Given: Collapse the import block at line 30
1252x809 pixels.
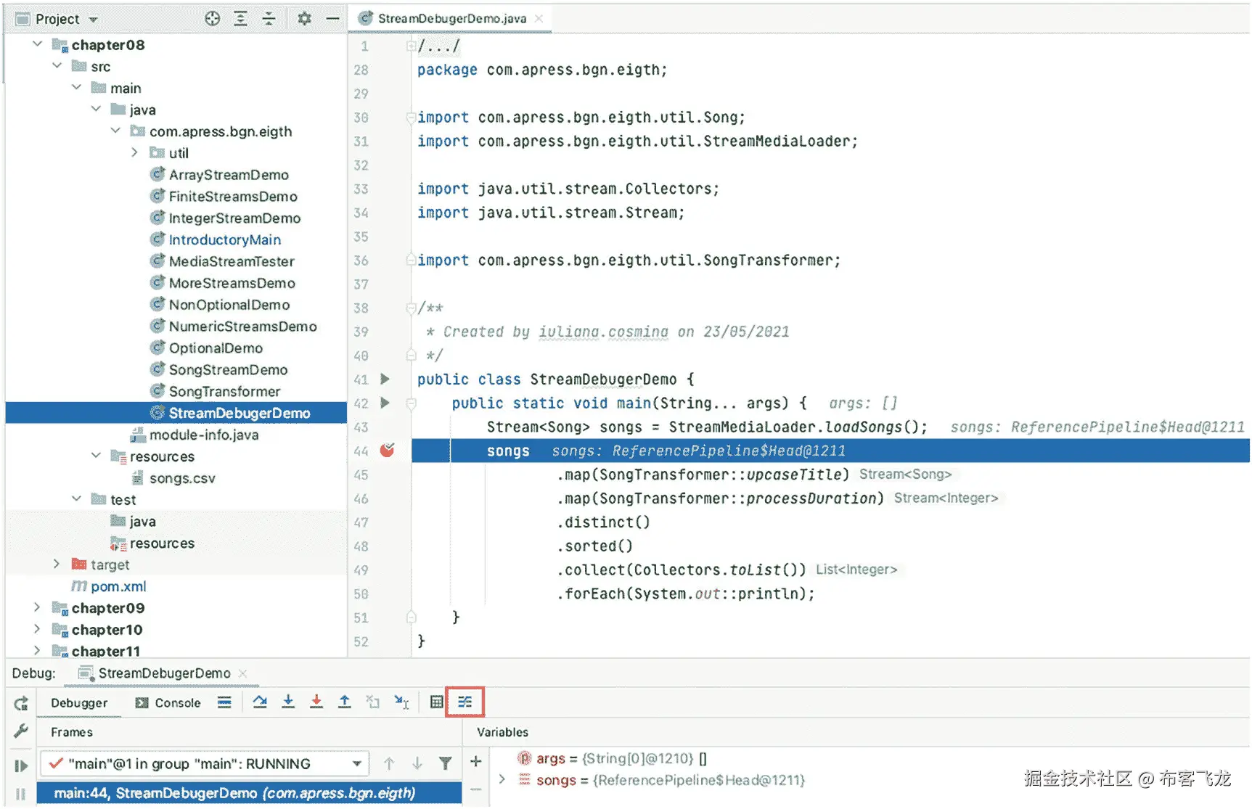Looking at the screenshot, I should 411,117.
